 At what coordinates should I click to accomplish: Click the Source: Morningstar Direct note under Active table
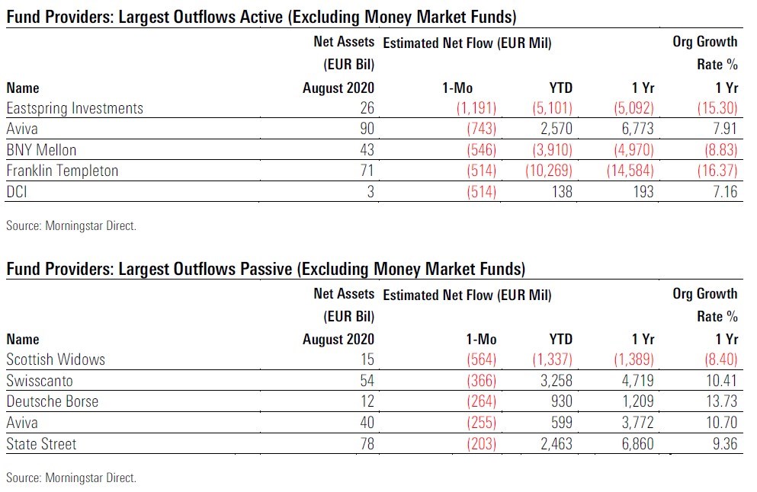click(71, 226)
